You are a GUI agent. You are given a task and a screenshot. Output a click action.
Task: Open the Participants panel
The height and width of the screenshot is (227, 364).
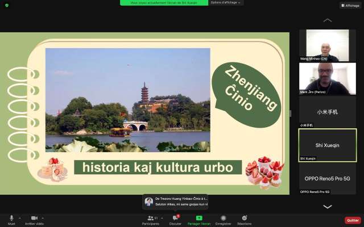[x=150, y=219]
